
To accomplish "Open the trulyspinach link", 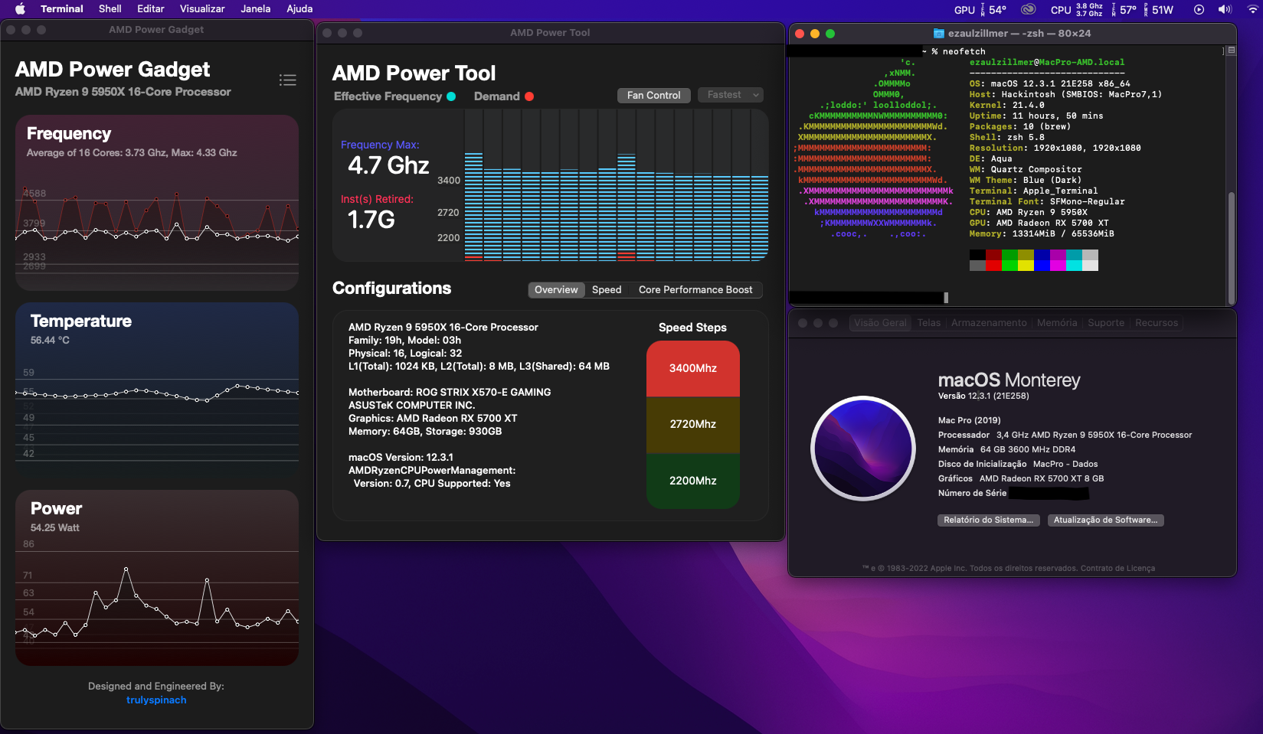I will (156, 700).
